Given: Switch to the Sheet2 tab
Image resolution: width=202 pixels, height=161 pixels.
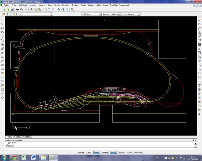Looking at the screenshot, I should 28,137.
